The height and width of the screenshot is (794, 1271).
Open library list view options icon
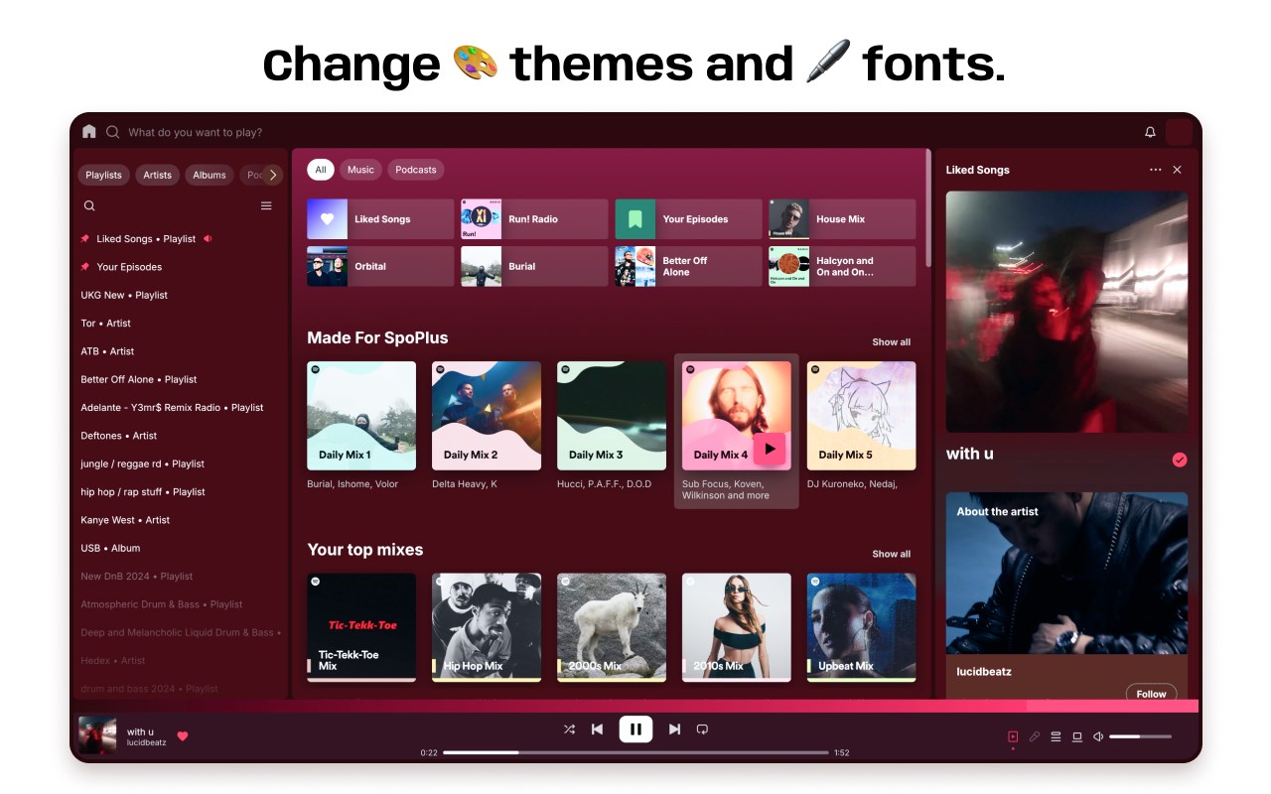coord(266,205)
